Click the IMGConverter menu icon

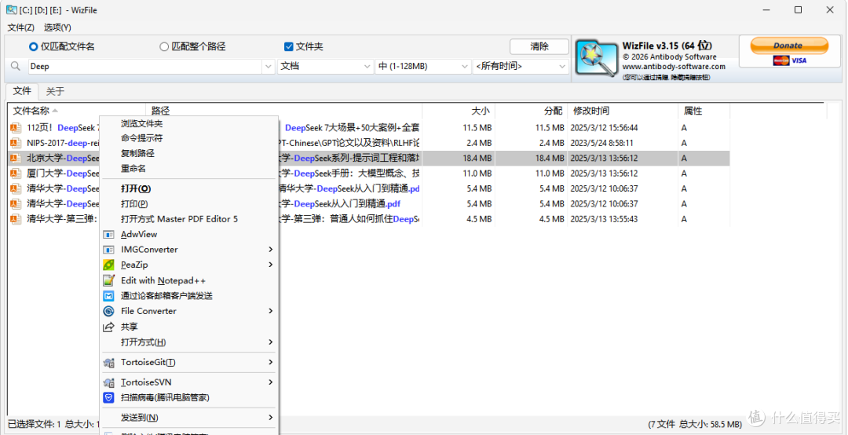(x=108, y=250)
